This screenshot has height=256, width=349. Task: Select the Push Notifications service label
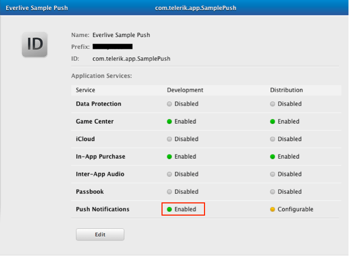(103, 209)
